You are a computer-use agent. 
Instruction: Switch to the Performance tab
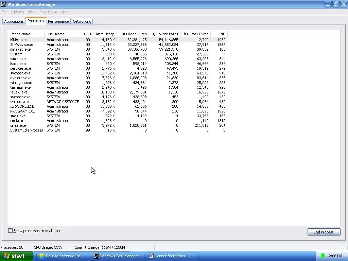point(58,21)
